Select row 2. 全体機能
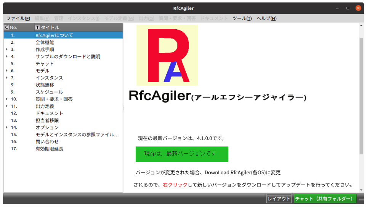The height and width of the screenshot is (207, 367). (x=63, y=42)
